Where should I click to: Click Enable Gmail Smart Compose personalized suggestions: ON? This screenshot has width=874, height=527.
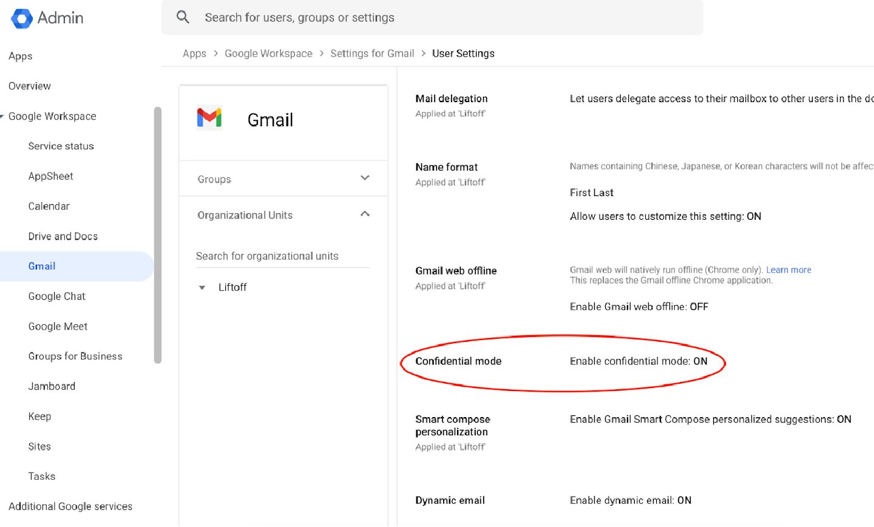pyautogui.click(x=710, y=420)
